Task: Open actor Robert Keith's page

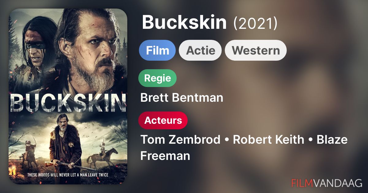Action: (x=268, y=140)
